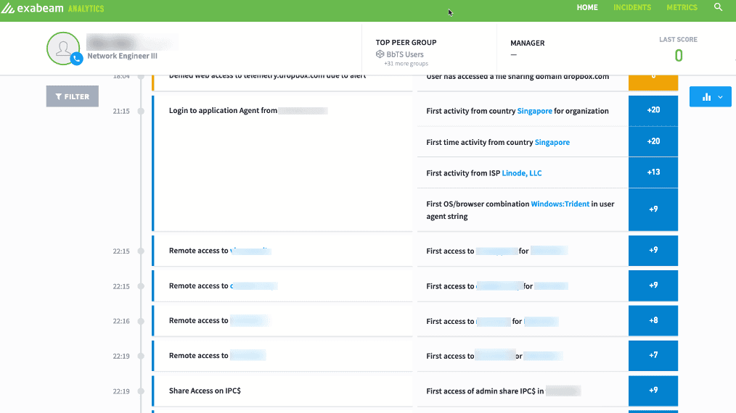Open the INCIDENTS tab

pyautogui.click(x=631, y=7)
